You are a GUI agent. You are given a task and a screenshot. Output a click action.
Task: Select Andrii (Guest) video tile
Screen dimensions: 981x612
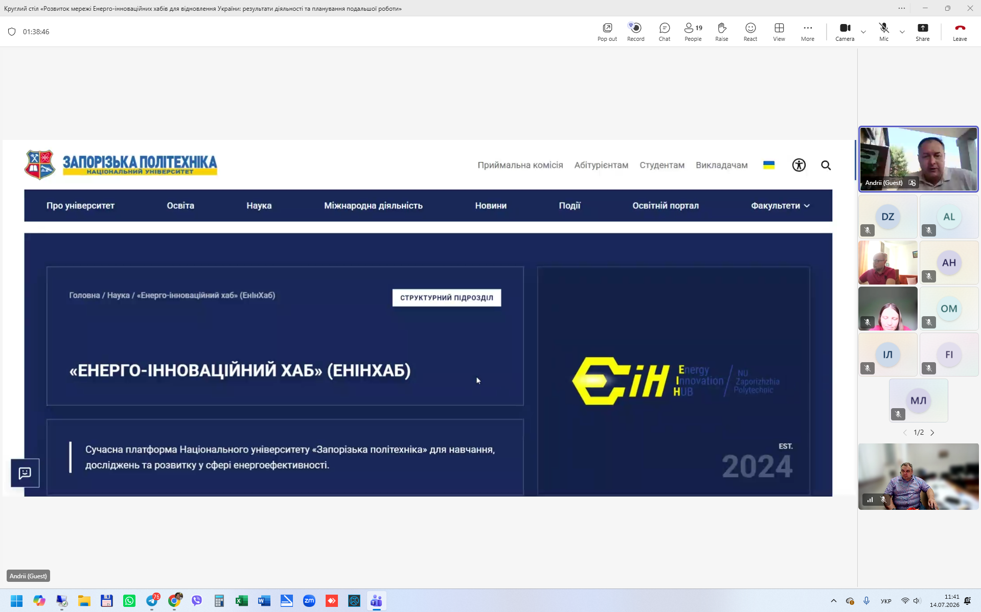pos(918,159)
